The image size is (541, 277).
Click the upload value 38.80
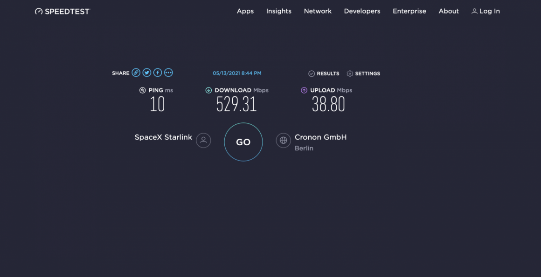click(328, 104)
